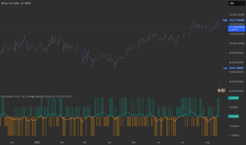Click the Bitcoin / U.S. Dollar symbol title
This screenshot has height=145, width=246.
[16, 3]
